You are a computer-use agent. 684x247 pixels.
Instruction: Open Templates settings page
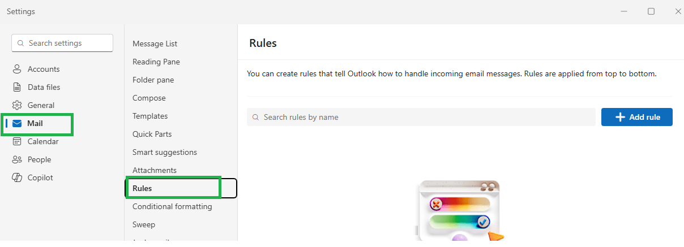click(x=150, y=116)
